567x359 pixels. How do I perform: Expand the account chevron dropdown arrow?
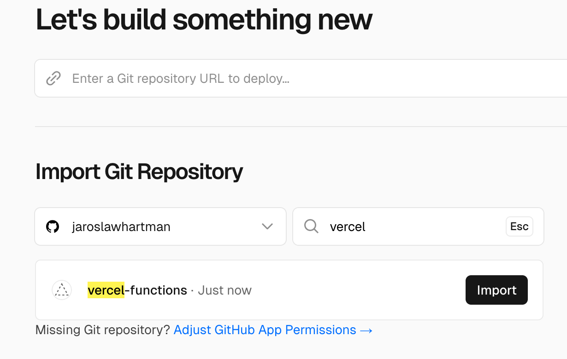tap(267, 226)
